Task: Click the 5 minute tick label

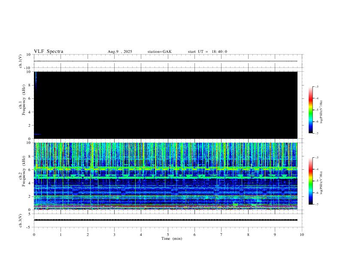Action: coord(168,235)
